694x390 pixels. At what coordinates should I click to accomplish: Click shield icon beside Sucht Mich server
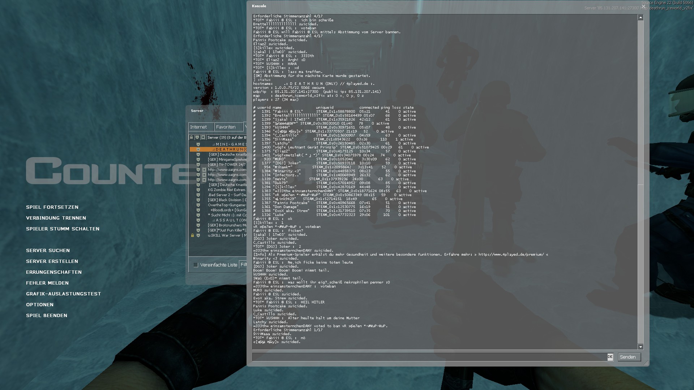[198, 215]
